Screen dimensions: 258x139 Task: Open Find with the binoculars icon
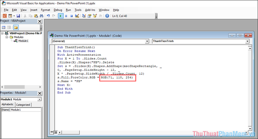coord(41,16)
